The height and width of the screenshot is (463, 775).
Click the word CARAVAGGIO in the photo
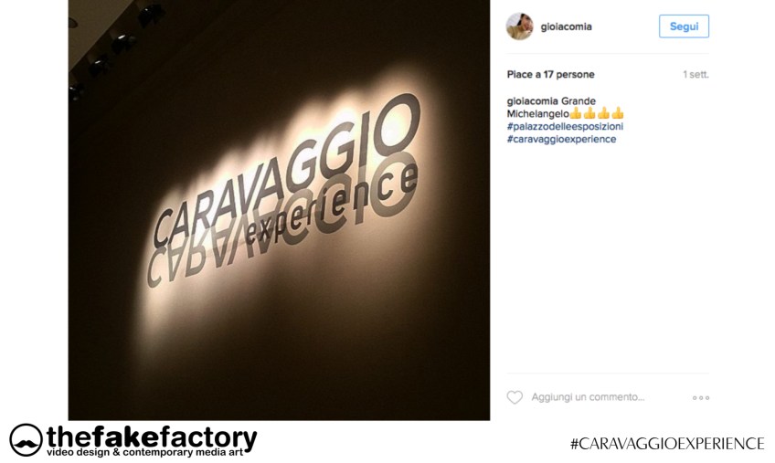tap(287, 171)
